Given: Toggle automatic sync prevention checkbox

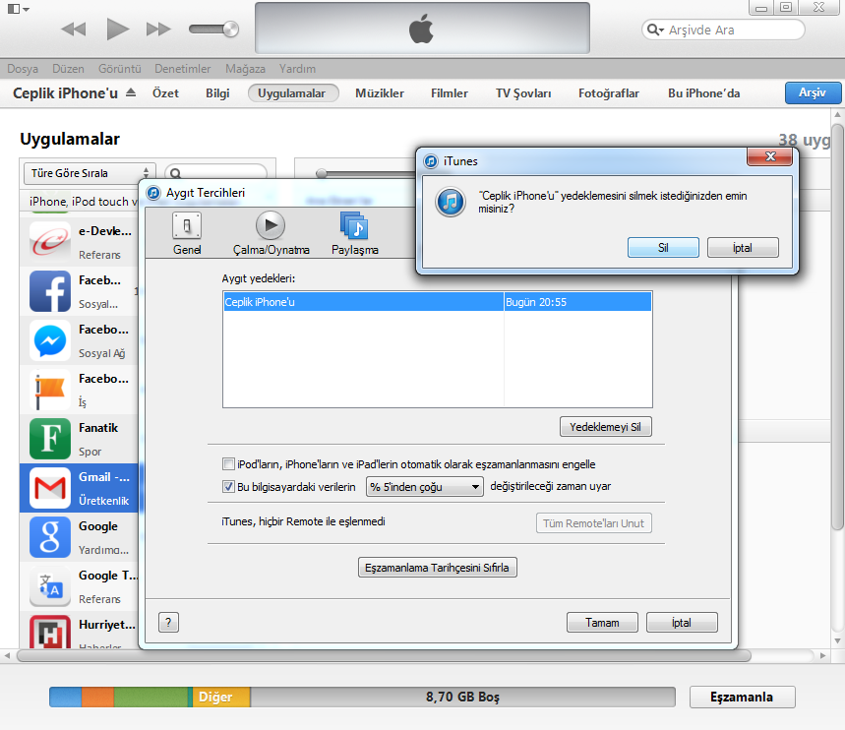Looking at the screenshot, I should 228,464.
